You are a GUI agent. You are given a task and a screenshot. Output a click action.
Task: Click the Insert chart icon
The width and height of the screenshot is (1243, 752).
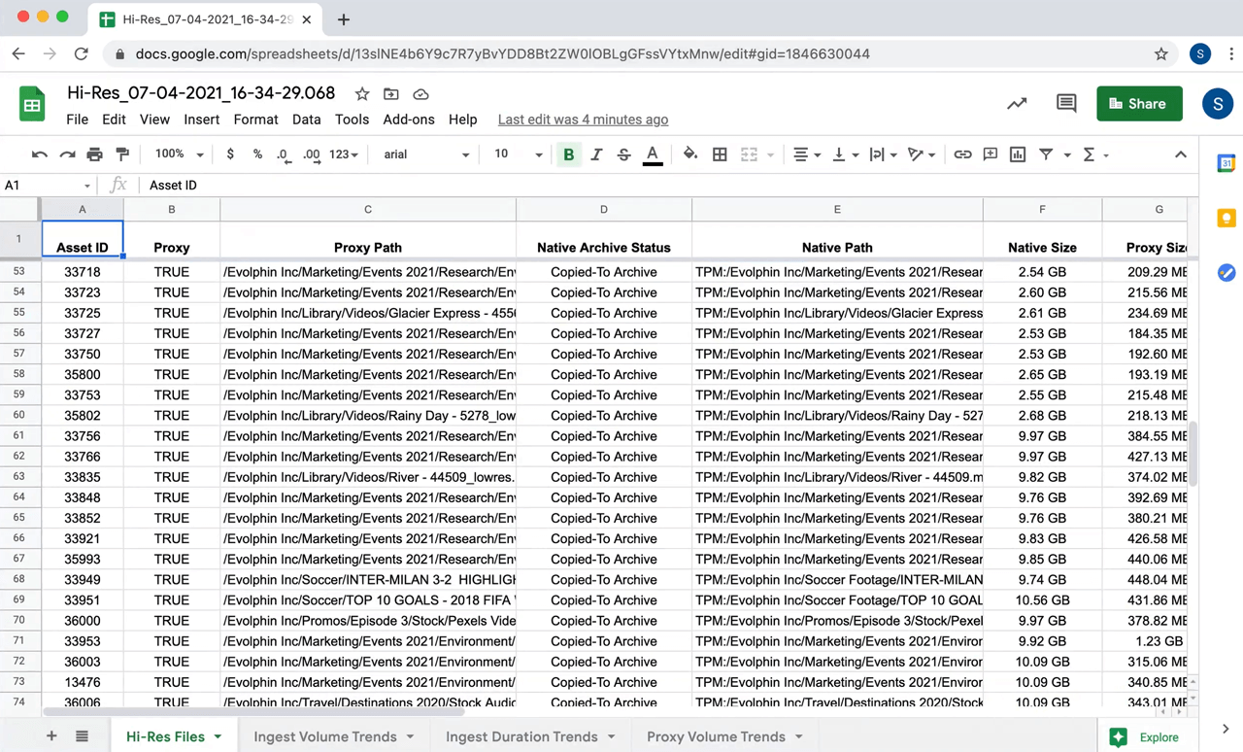pyautogui.click(x=1018, y=154)
